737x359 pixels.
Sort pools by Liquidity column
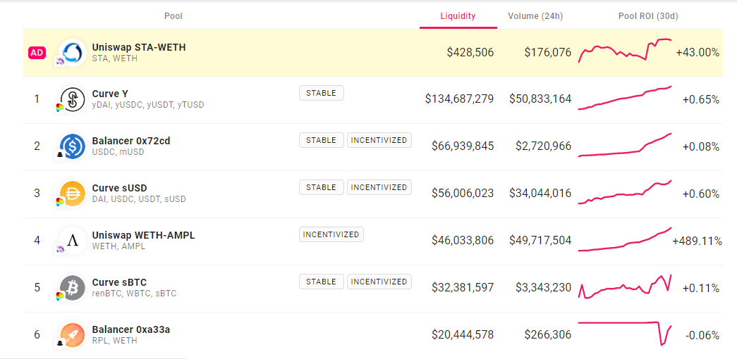[458, 16]
